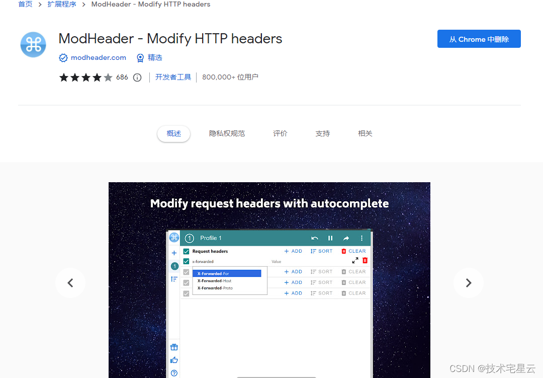Click the ModHeader extension logo icon
Image resolution: width=543 pixels, height=378 pixels.
click(33, 45)
